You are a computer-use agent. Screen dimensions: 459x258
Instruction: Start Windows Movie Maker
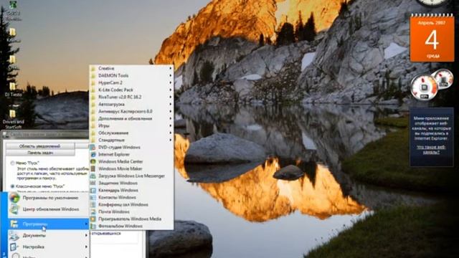pyautogui.click(x=131, y=168)
